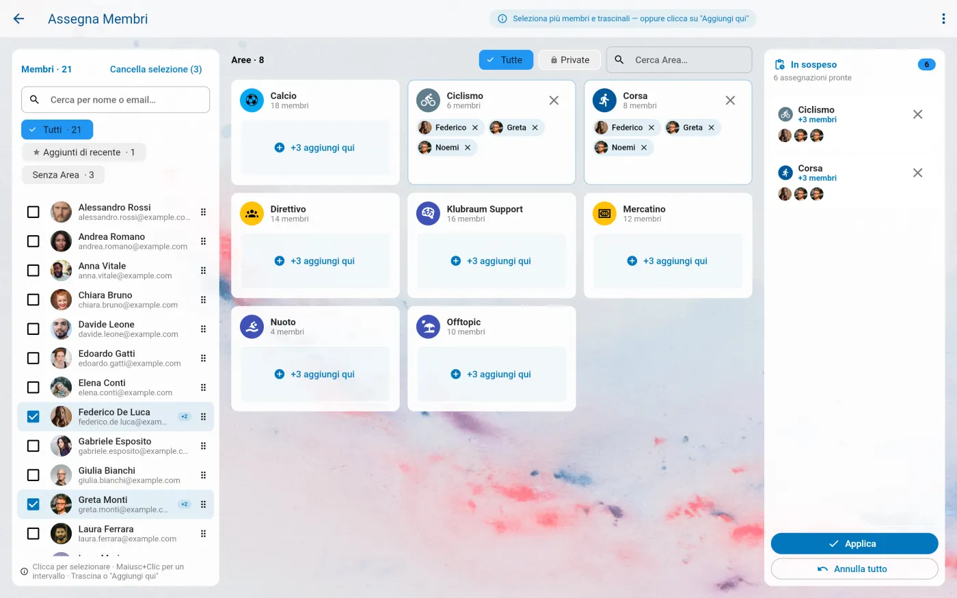Filter members by Senza Area
This screenshot has height=598, width=957.
(x=63, y=175)
